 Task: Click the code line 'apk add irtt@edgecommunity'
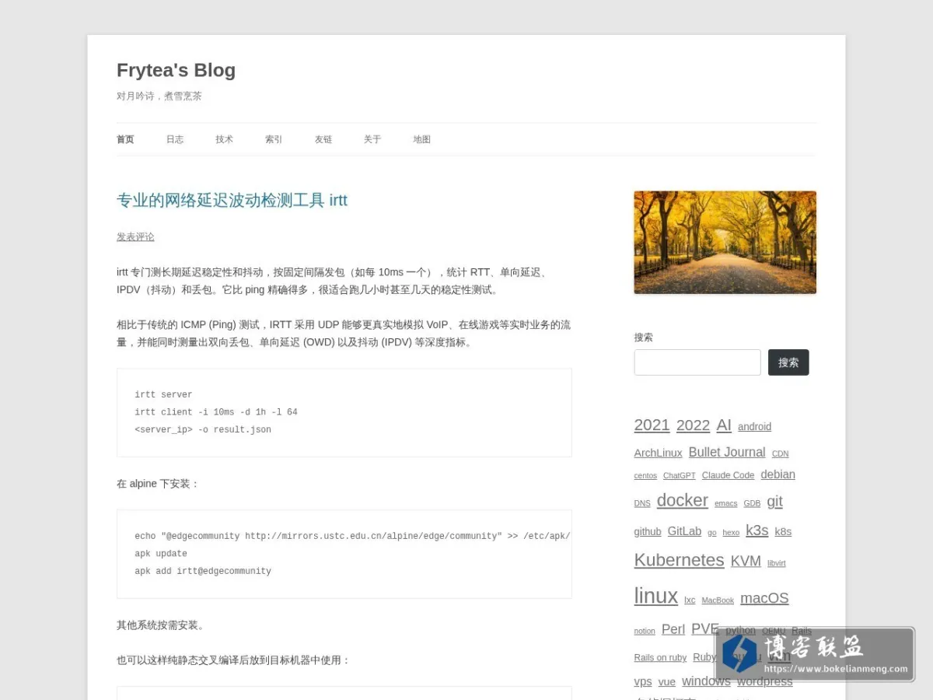[203, 571]
